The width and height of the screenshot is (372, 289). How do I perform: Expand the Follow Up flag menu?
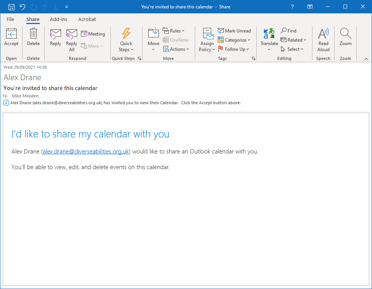233,49
